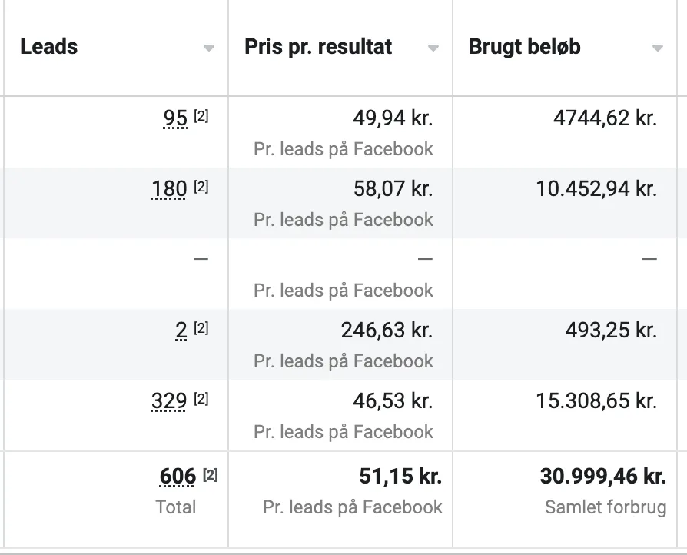Click the 2 leads value

click(181, 331)
